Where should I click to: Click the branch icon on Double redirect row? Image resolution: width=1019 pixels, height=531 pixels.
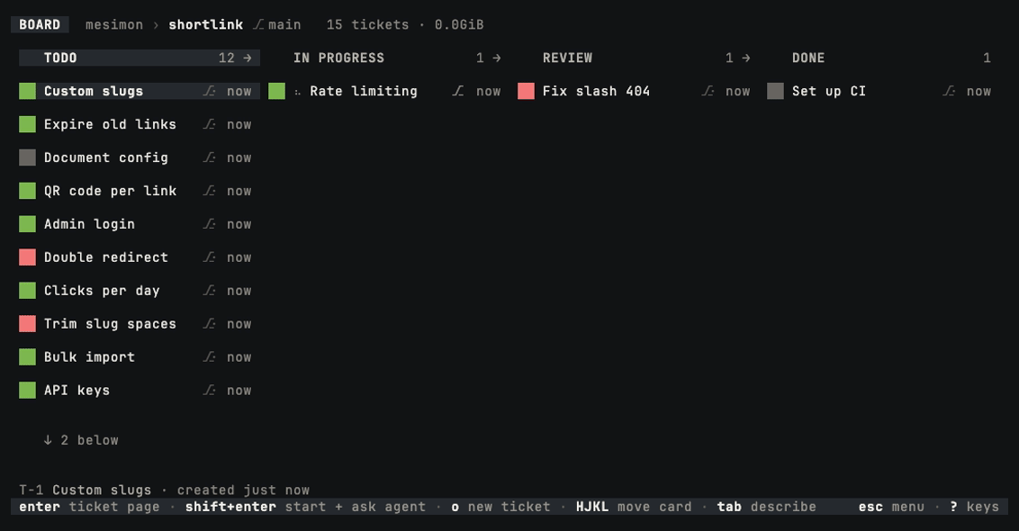click(x=209, y=256)
